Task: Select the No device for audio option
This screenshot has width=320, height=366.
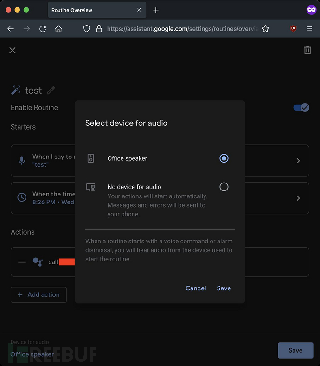Action: pos(224,187)
